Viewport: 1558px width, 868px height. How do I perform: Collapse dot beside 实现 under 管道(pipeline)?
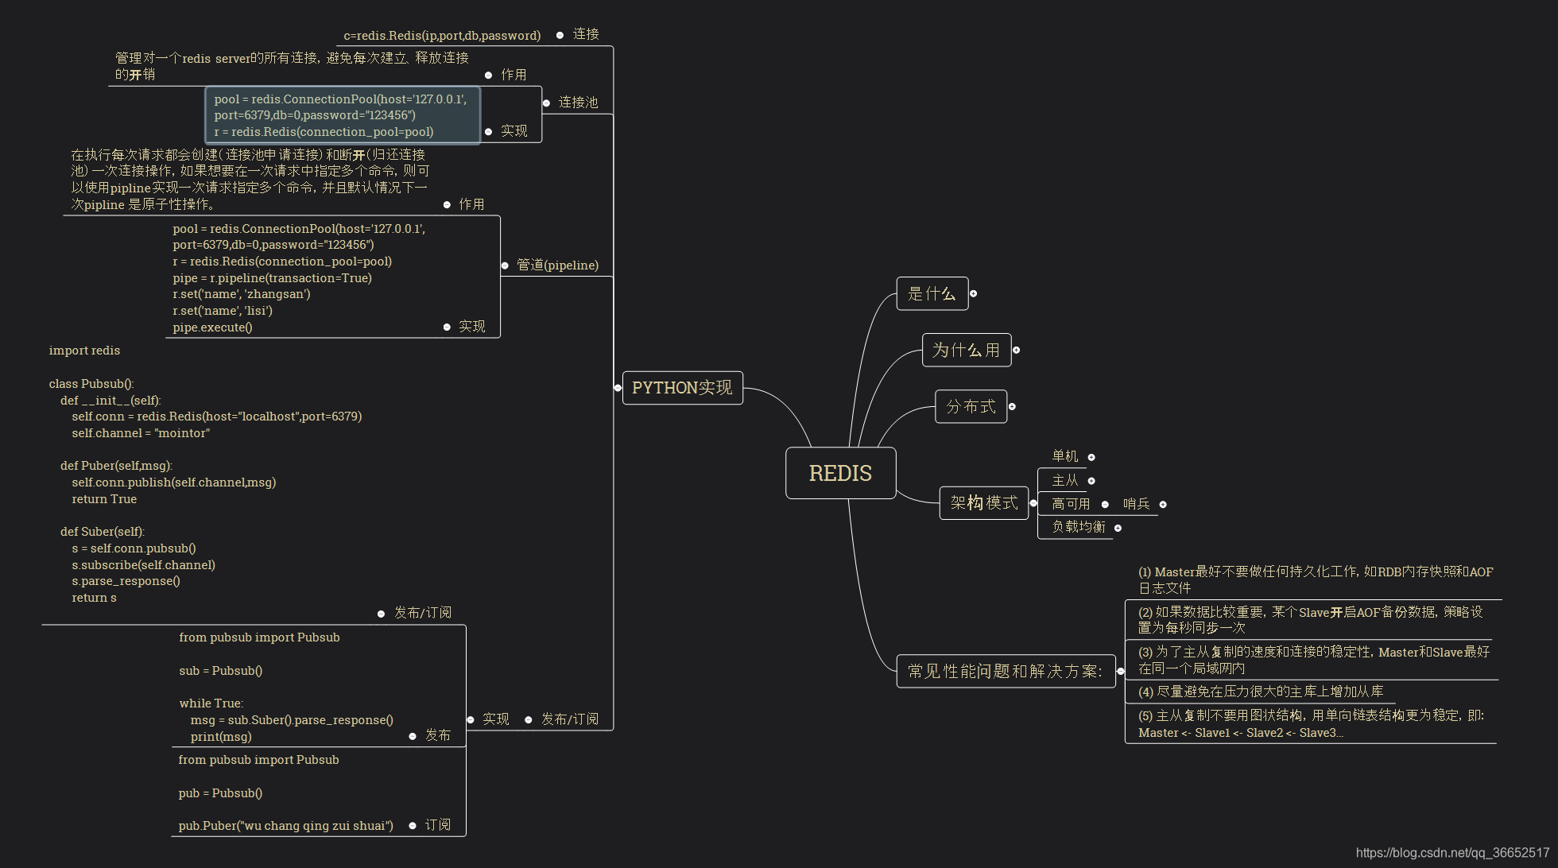pos(447,327)
